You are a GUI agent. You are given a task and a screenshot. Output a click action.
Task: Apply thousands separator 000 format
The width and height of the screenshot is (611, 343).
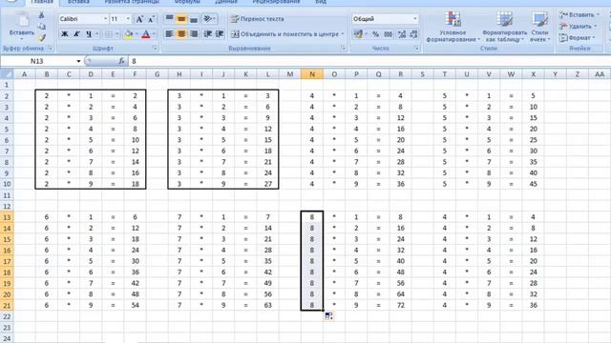(x=389, y=34)
